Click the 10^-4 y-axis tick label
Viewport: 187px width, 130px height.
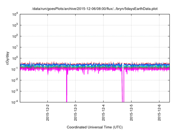point(15,102)
